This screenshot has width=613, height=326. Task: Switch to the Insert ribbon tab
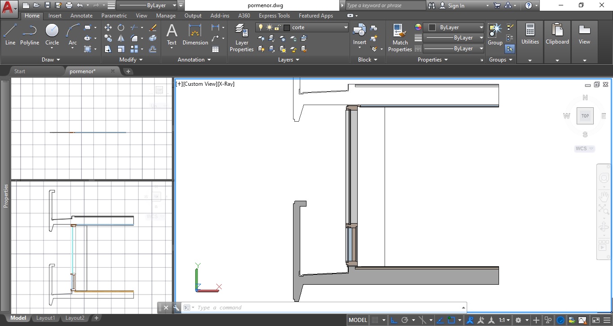[x=55, y=15]
